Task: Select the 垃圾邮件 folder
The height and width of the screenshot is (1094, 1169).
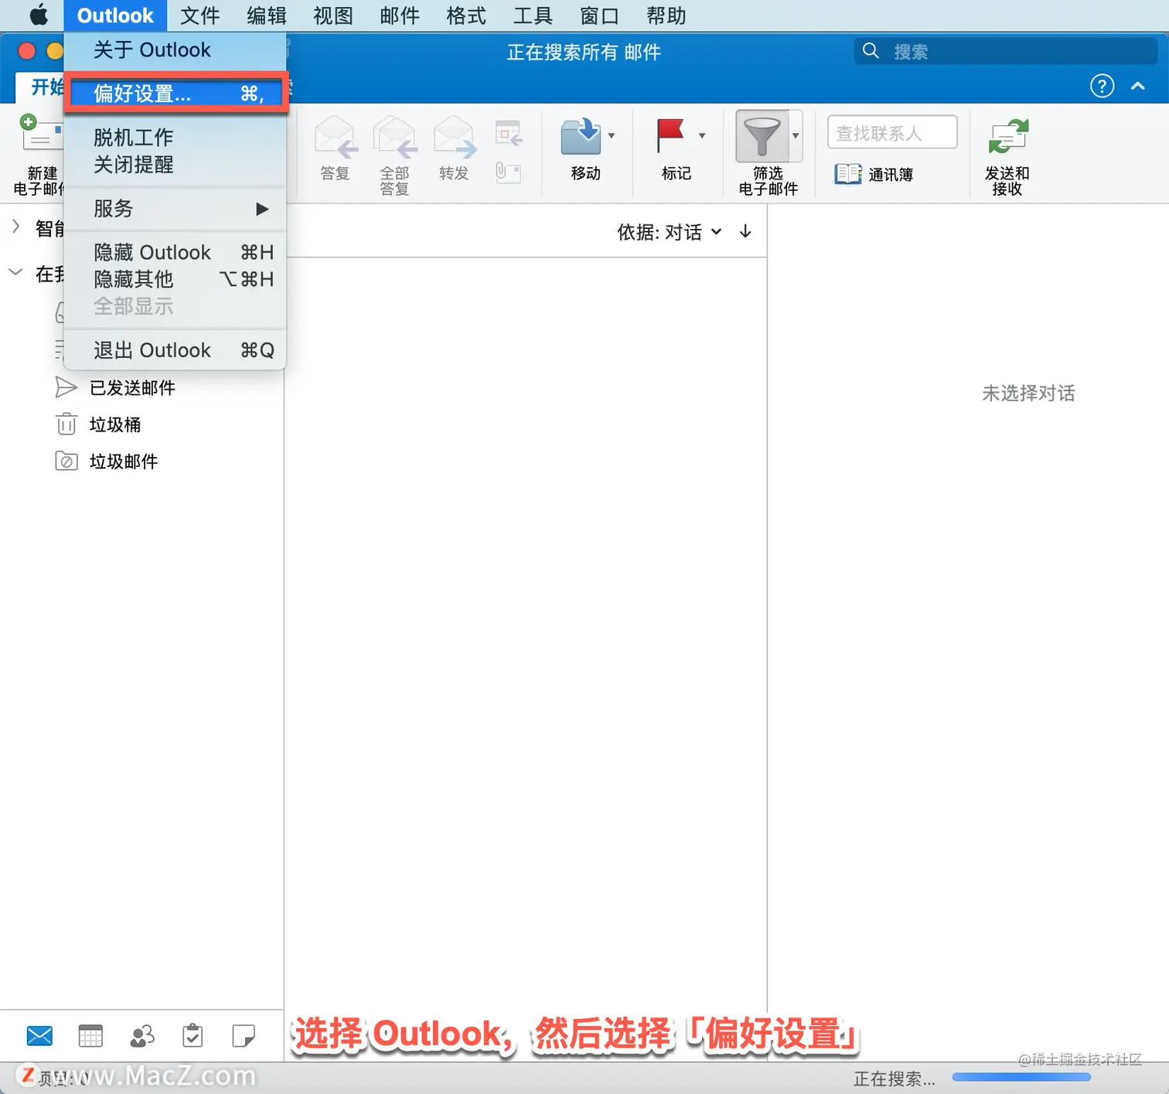Action: [x=124, y=462]
